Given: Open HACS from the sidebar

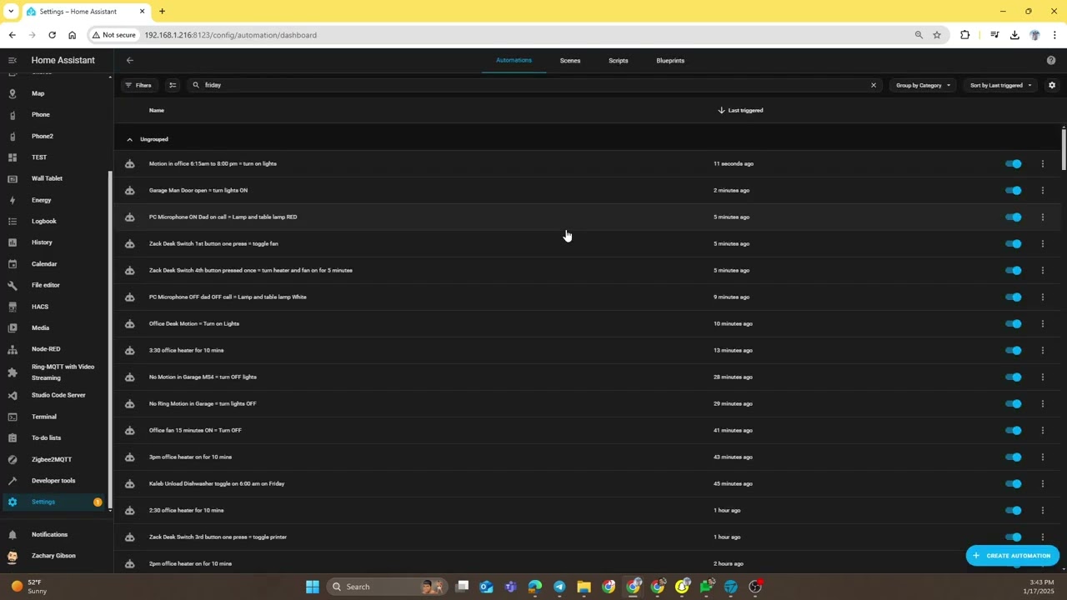Looking at the screenshot, I should coord(39,307).
